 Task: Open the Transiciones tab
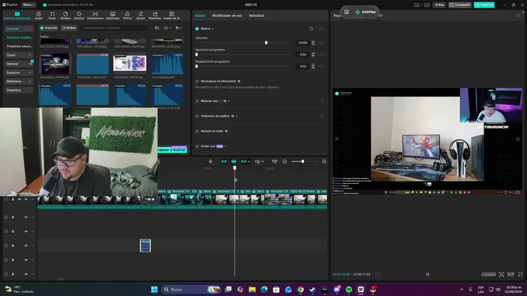tap(95, 16)
